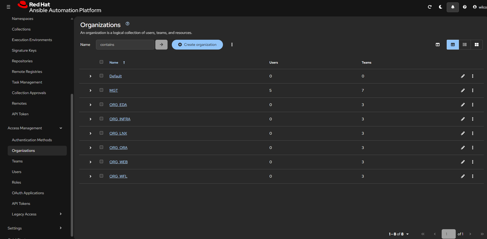Check the ORG_INFRA organization checkbox
487x239 pixels.
[x=101, y=119]
